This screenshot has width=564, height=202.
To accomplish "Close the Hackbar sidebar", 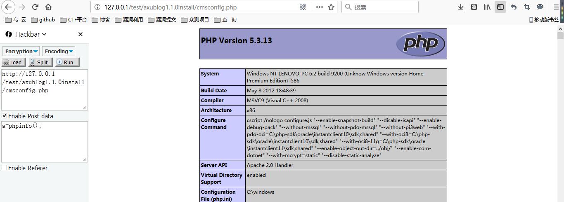I will 81,34.
